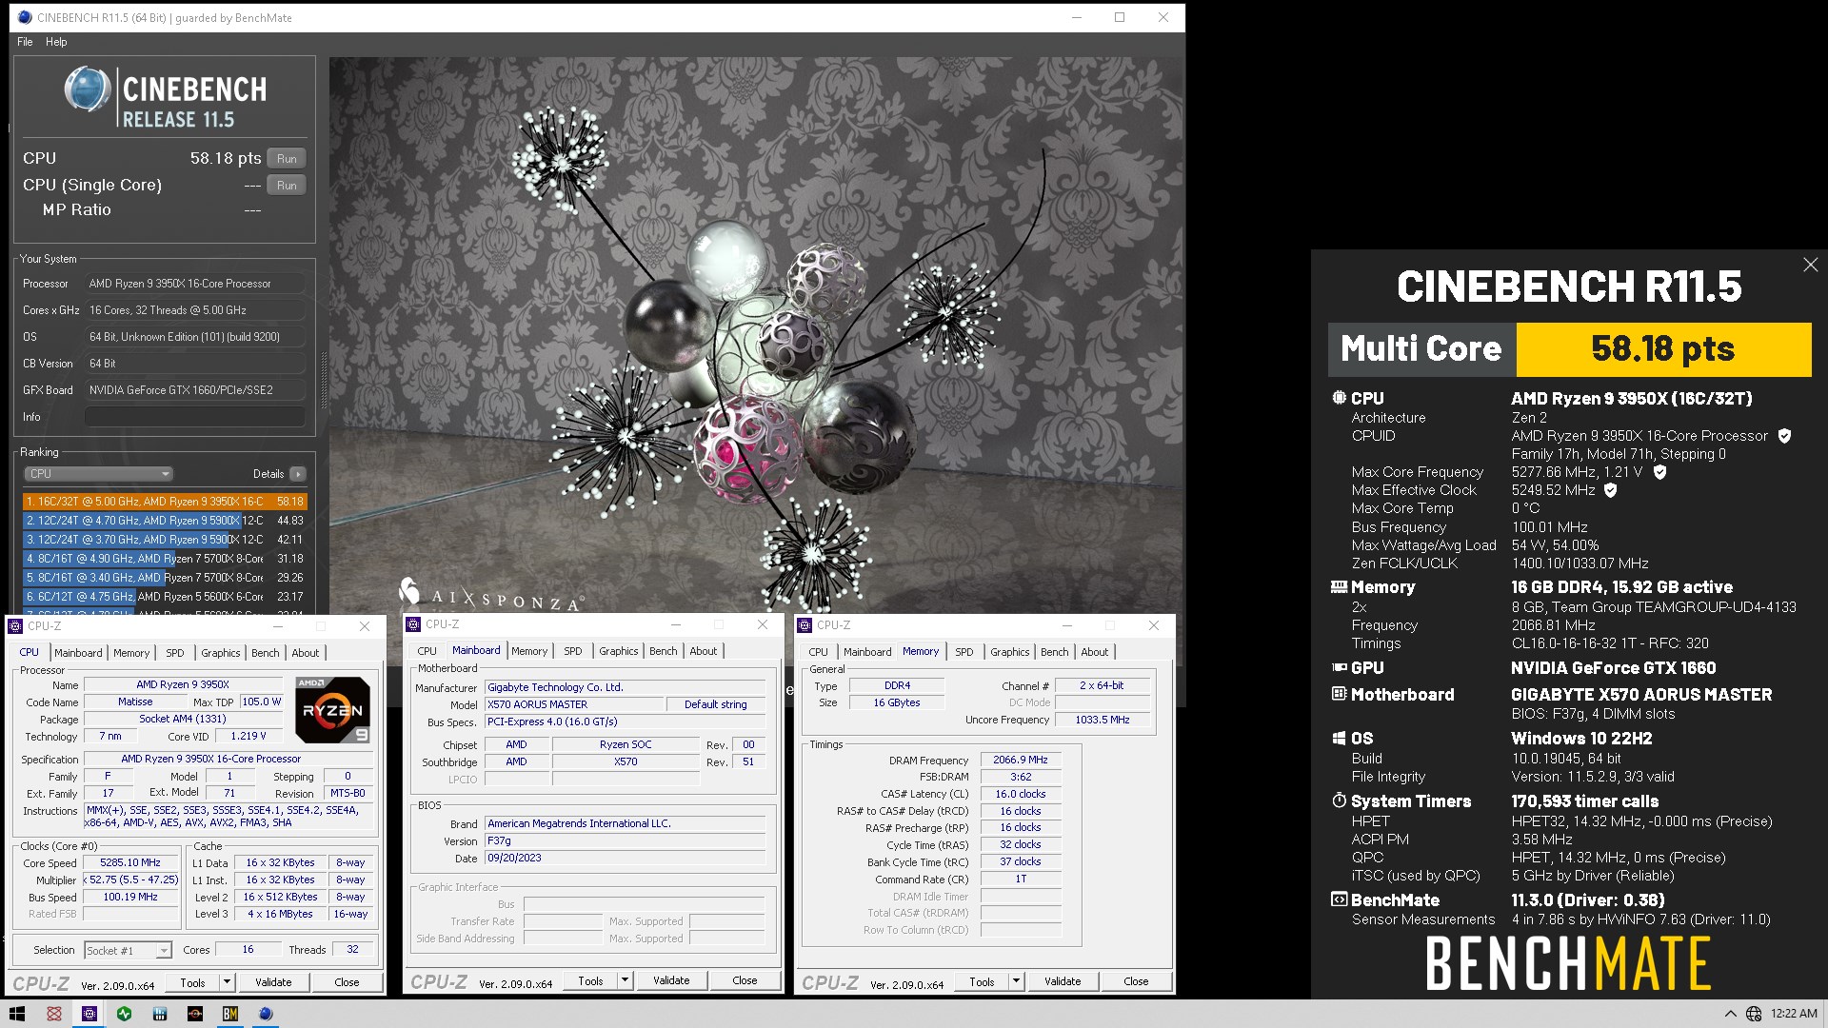The width and height of the screenshot is (1828, 1028).
Task: Switch to BenchMate via BM taskbar icon
Action: tap(229, 1014)
